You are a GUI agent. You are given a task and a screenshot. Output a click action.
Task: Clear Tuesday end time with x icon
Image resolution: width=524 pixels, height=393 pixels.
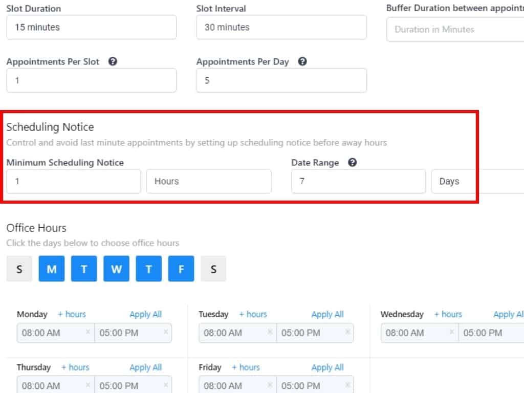click(347, 332)
